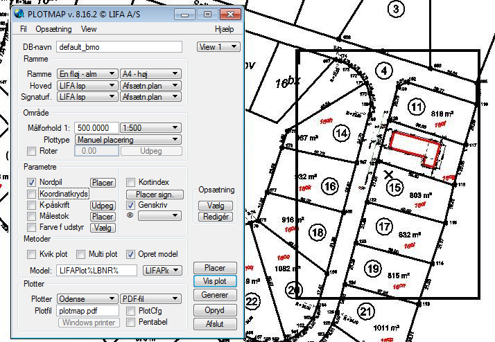Screen dimensions: 495x342
Task: Uncheck the Genskriv checkbox
Action: point(130,205)
